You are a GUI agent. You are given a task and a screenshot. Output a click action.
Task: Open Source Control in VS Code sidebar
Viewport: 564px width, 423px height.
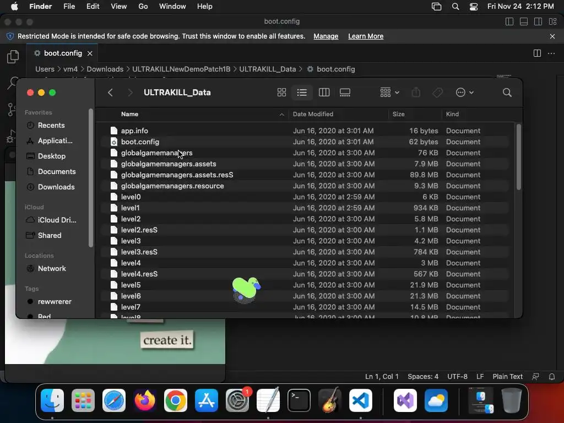pyautogui.click(x=11, y=109)
